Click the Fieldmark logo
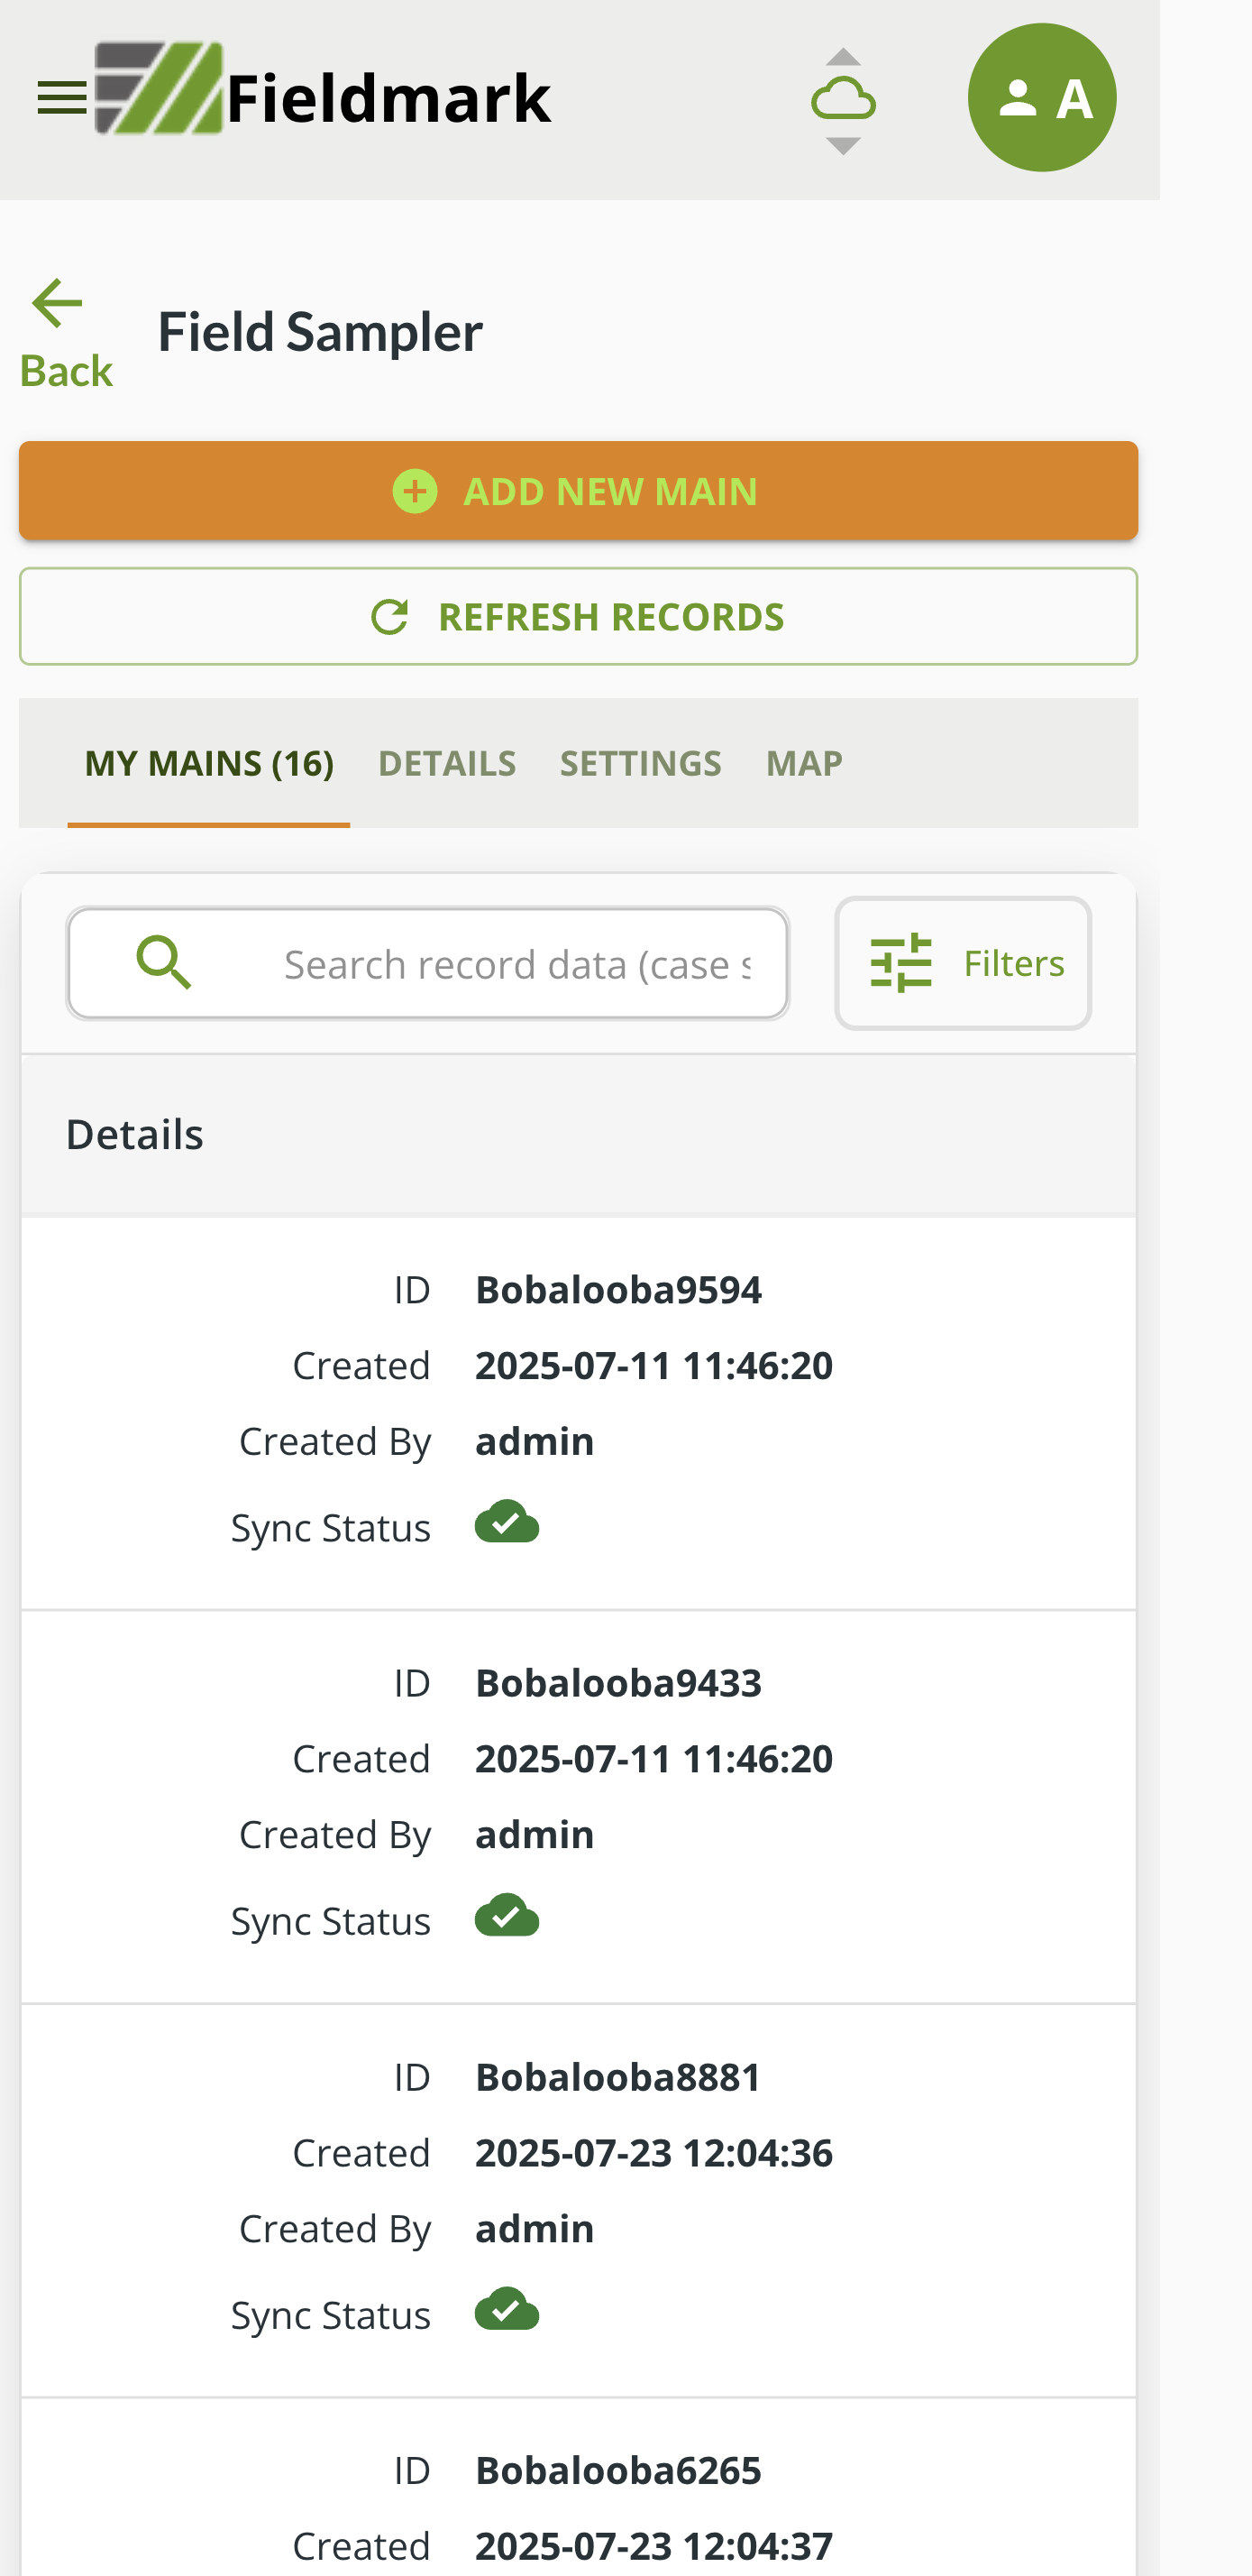The height and width of the screenshot is (2576, 1252). pos(324,92)
